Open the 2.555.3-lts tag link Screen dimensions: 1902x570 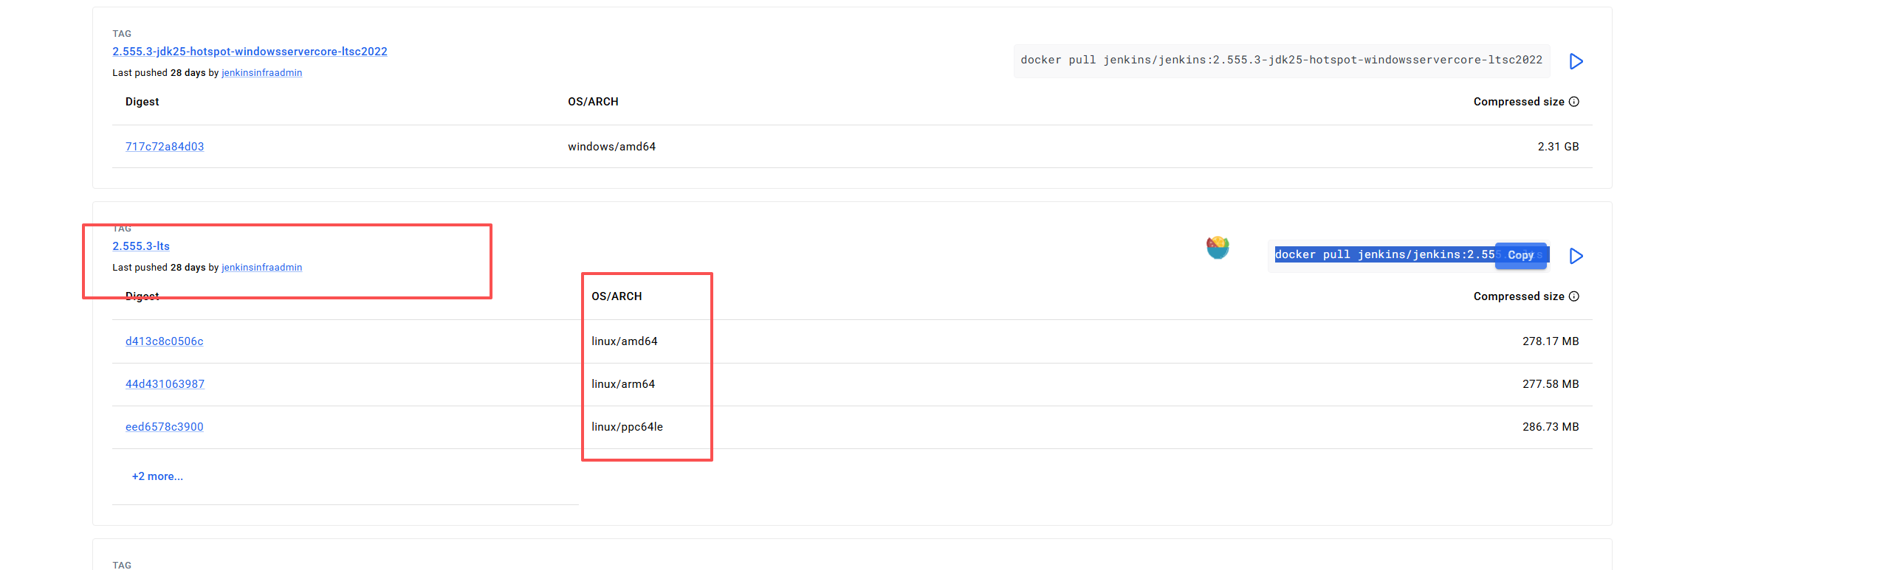141,246
